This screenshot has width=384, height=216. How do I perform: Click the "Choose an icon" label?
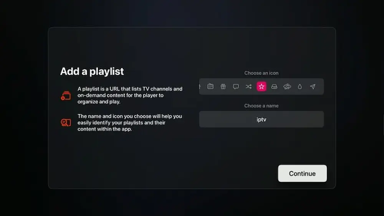(261, 73)
